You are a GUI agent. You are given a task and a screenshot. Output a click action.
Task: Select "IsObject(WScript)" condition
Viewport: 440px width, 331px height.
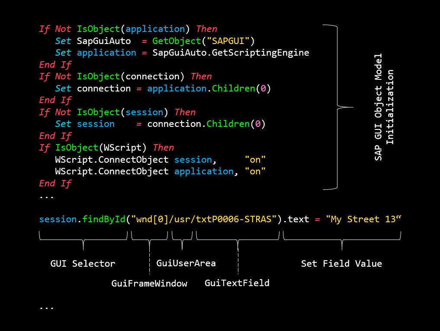pyautogui.click(x=101, y=148)
